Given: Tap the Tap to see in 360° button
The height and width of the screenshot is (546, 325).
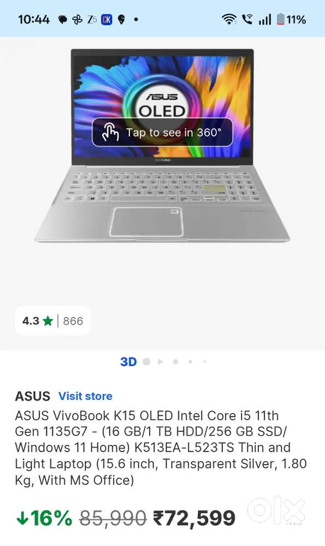Looking at the screenshot, I should [x=162, y=132].
